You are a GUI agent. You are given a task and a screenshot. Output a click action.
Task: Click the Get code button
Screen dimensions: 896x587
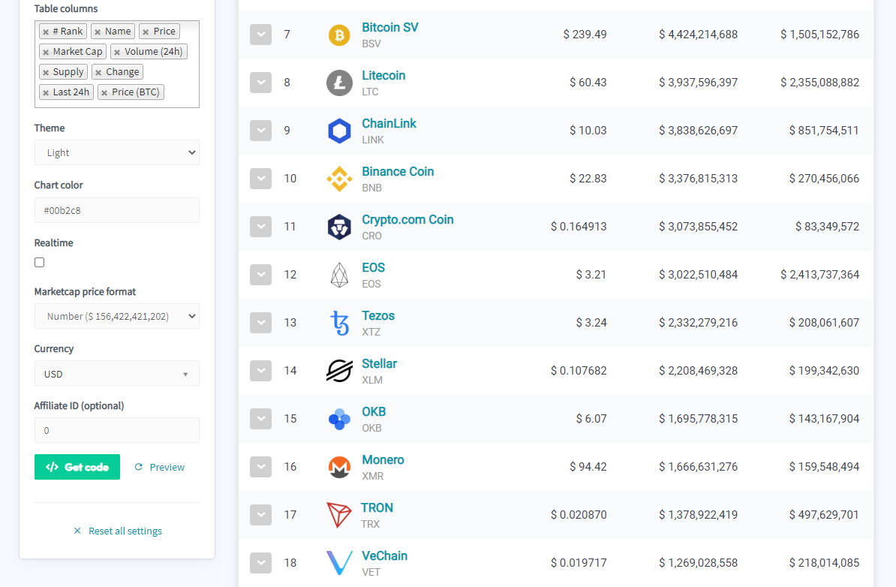click(77, 467)
